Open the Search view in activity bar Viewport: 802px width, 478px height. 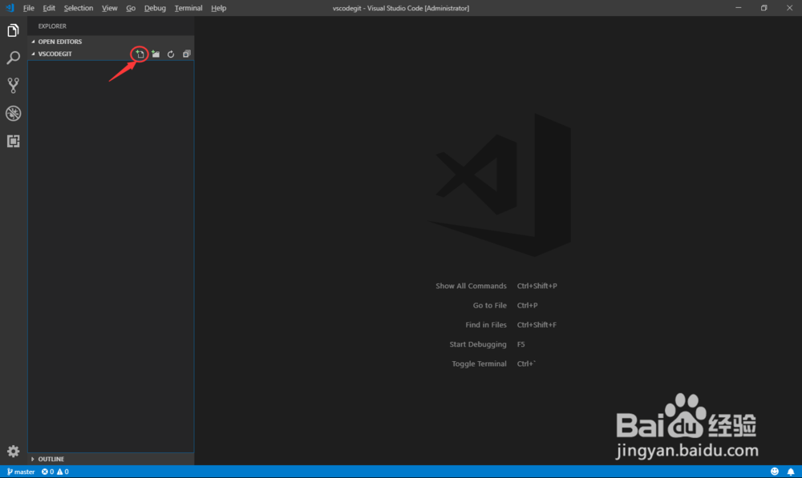[x=14, y=58]
